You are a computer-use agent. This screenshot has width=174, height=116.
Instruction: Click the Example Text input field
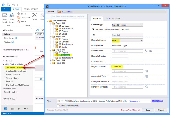(x=127, y=61)
